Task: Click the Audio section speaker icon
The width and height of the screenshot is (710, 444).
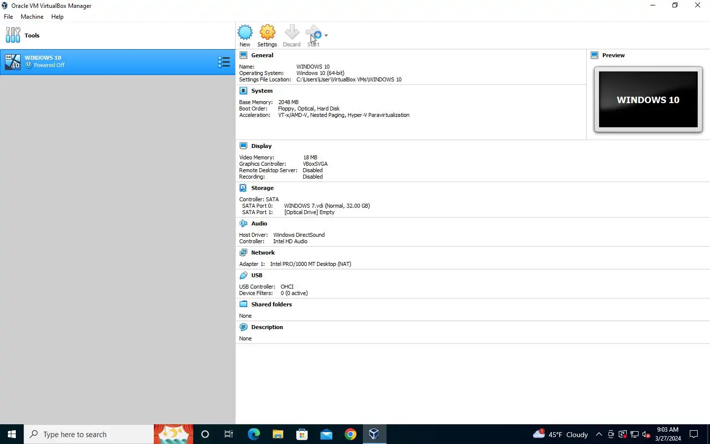Action: point(243,223)
